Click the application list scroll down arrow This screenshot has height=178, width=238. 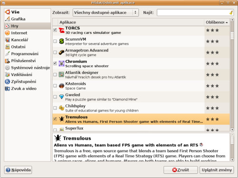232,130
